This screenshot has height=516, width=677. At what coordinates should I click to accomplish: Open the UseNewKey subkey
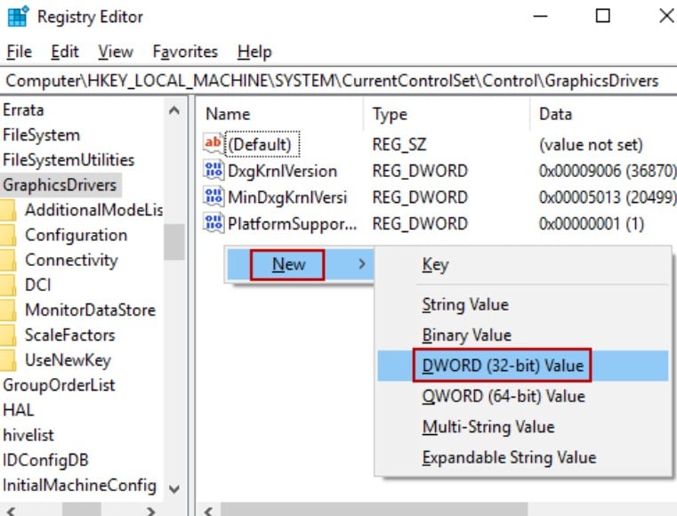click(x=68, y=360)
